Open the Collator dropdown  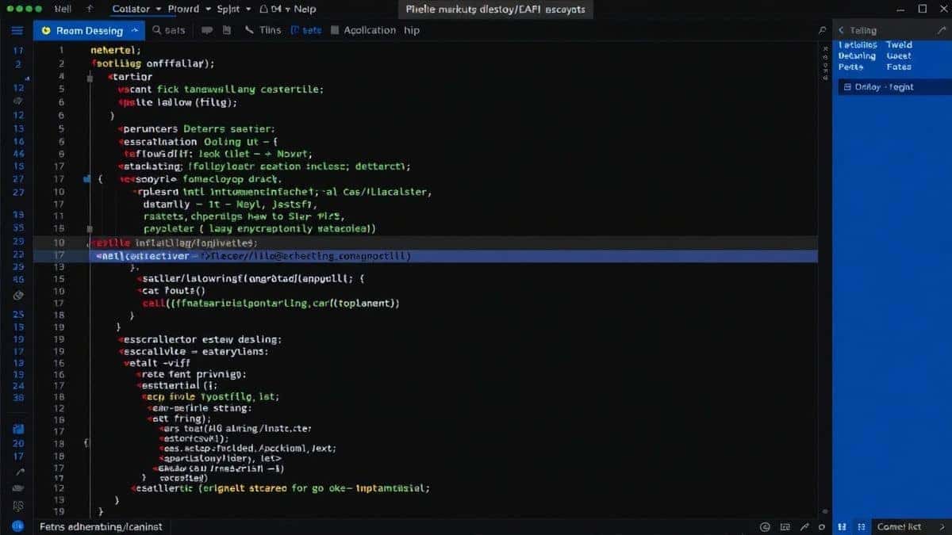click(138, 9)
